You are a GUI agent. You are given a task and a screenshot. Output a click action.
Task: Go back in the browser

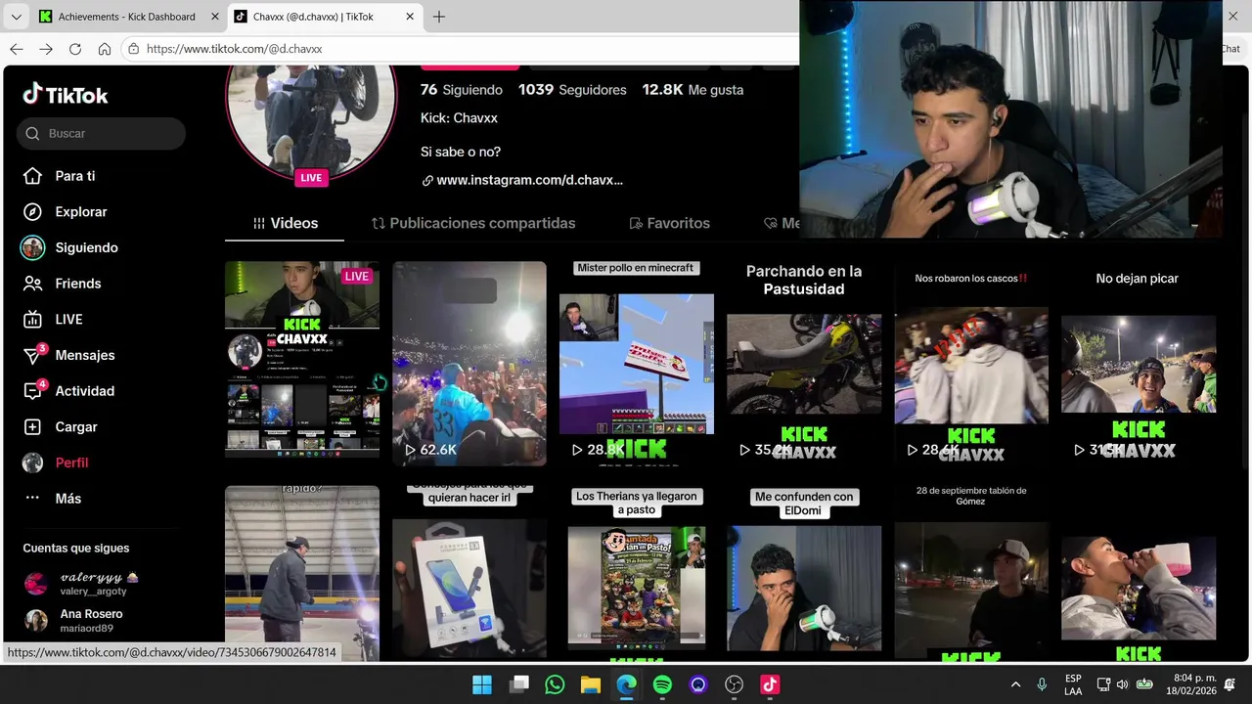16,49
